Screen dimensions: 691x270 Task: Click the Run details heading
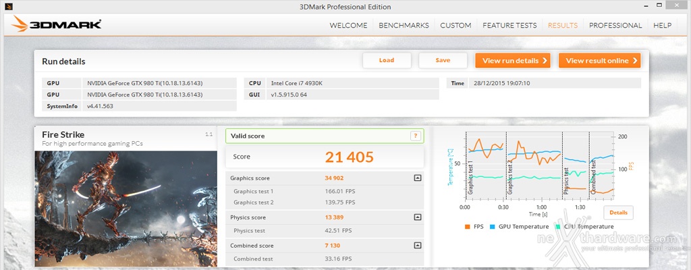[63, 61]
